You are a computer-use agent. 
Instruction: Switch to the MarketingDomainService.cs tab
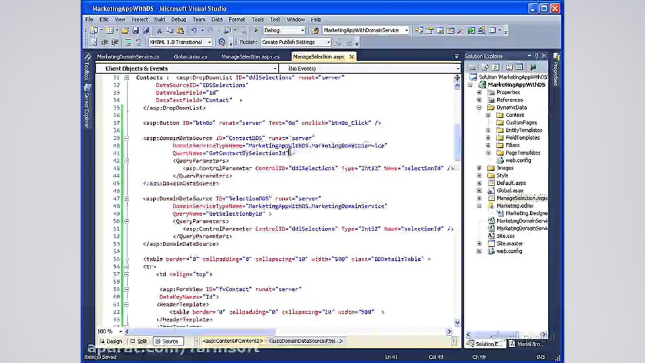(x=128, y=57)
